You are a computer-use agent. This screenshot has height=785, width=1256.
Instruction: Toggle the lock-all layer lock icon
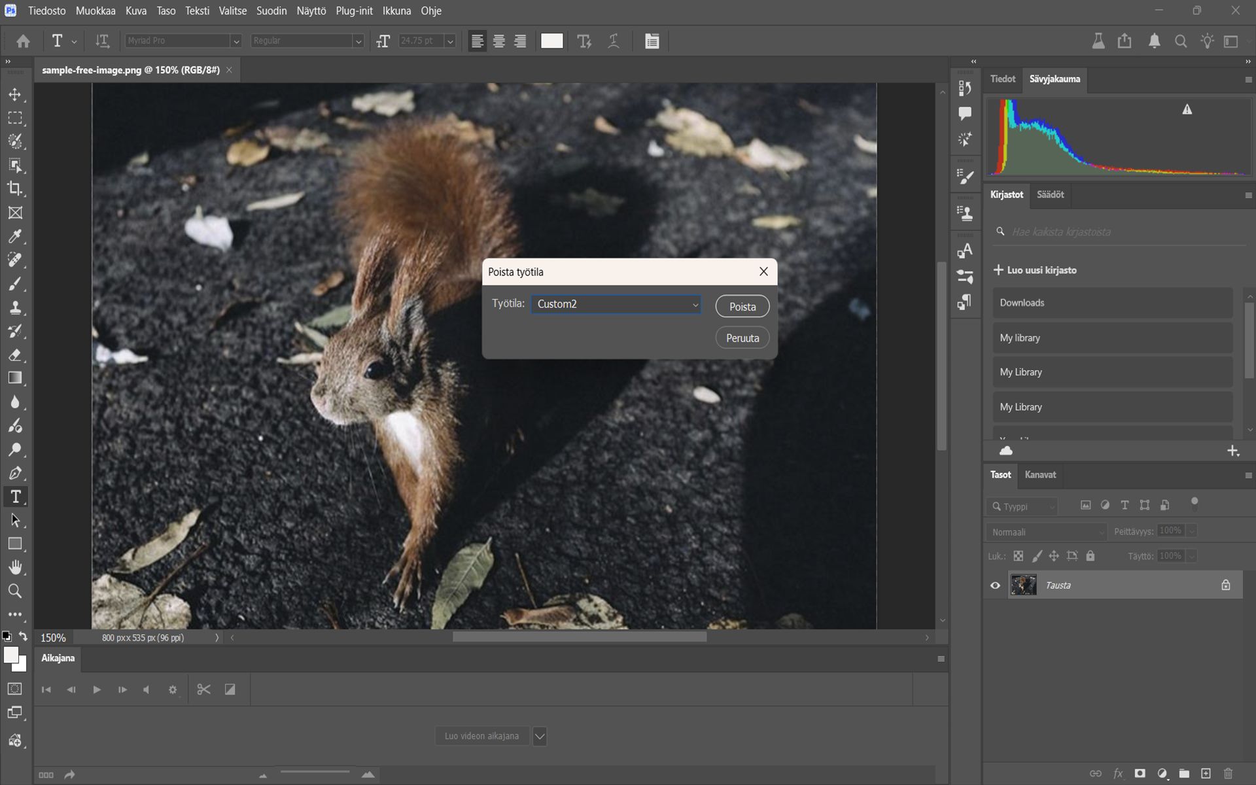tap(1090, 556)
